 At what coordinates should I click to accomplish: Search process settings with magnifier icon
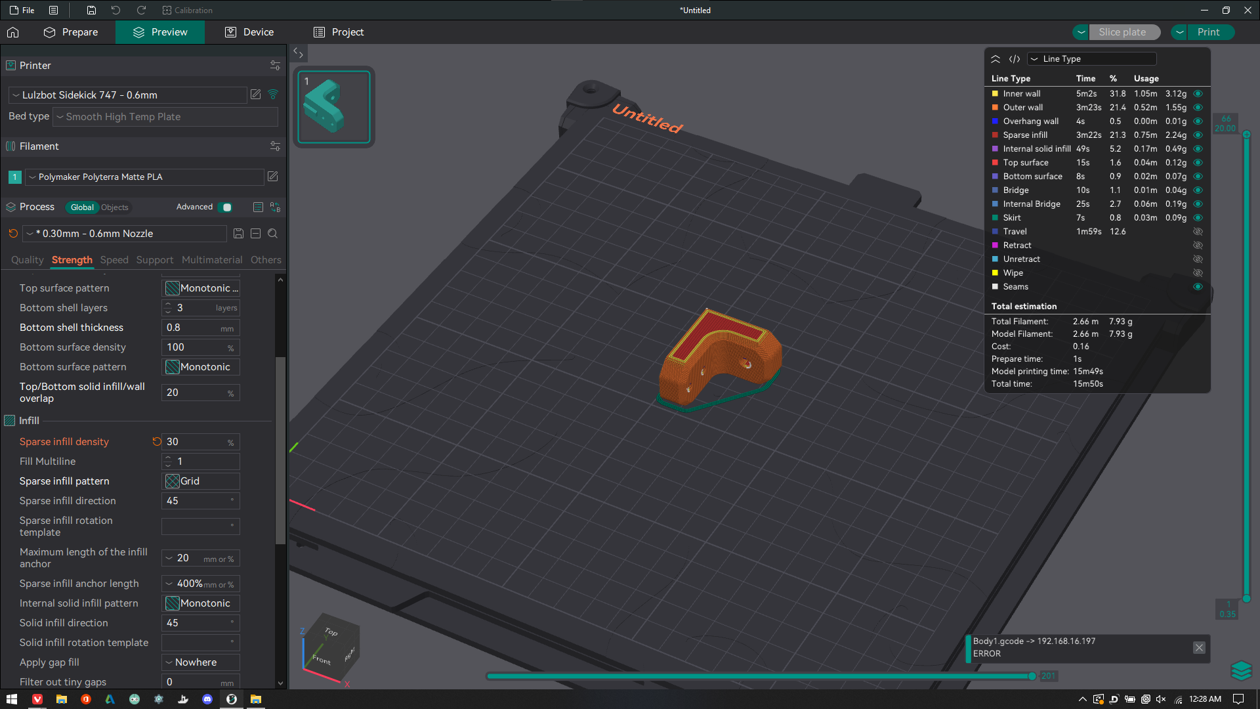click(273, 234)
